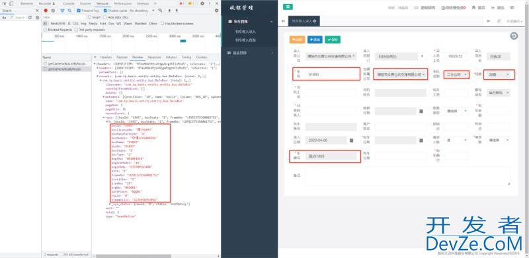The image size is (529, 258).
Task: Open the No throttling dropdown
Action: [142, 11]
